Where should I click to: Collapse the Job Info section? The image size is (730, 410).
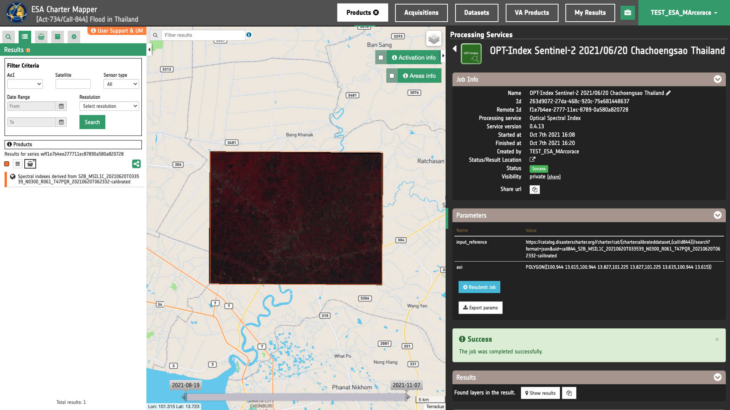[717, 79]
